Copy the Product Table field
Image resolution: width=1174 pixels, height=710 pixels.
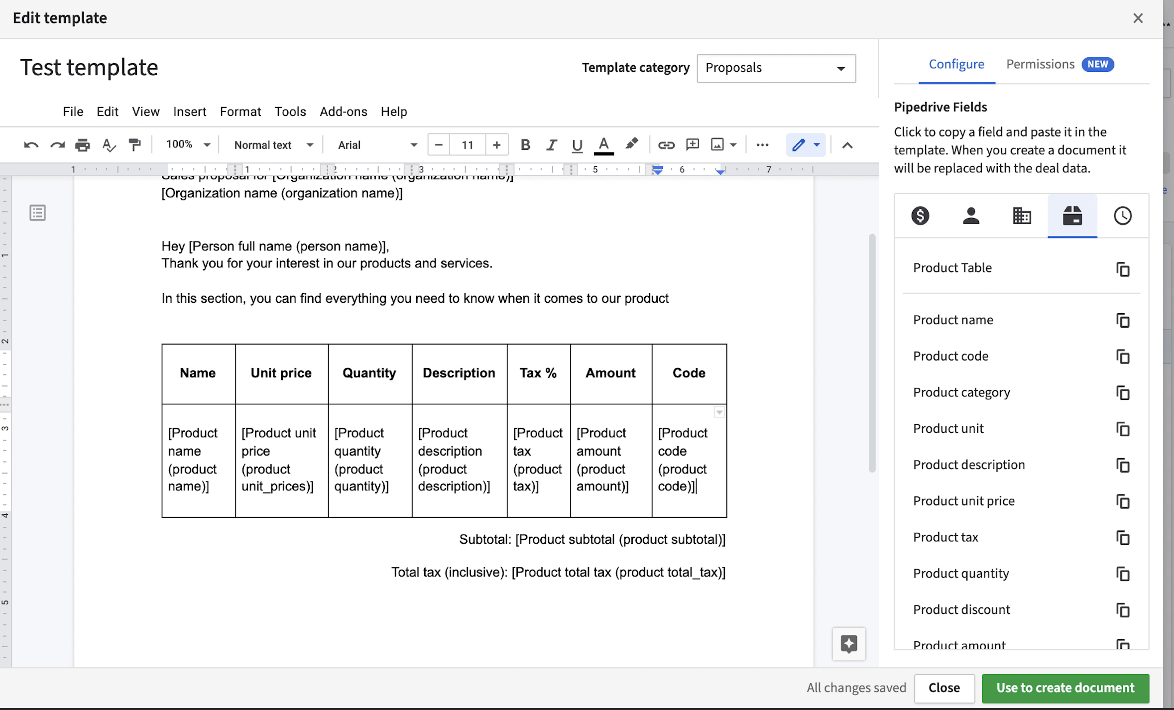pos(1124,267)
